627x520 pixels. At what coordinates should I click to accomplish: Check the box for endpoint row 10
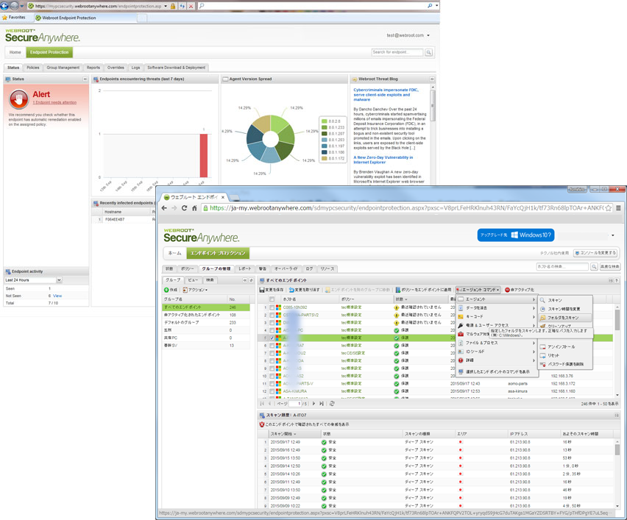click(272, 376)
